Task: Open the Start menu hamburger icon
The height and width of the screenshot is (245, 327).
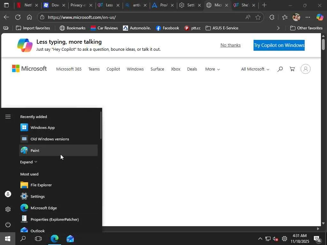Action: [x=8, y=117]
